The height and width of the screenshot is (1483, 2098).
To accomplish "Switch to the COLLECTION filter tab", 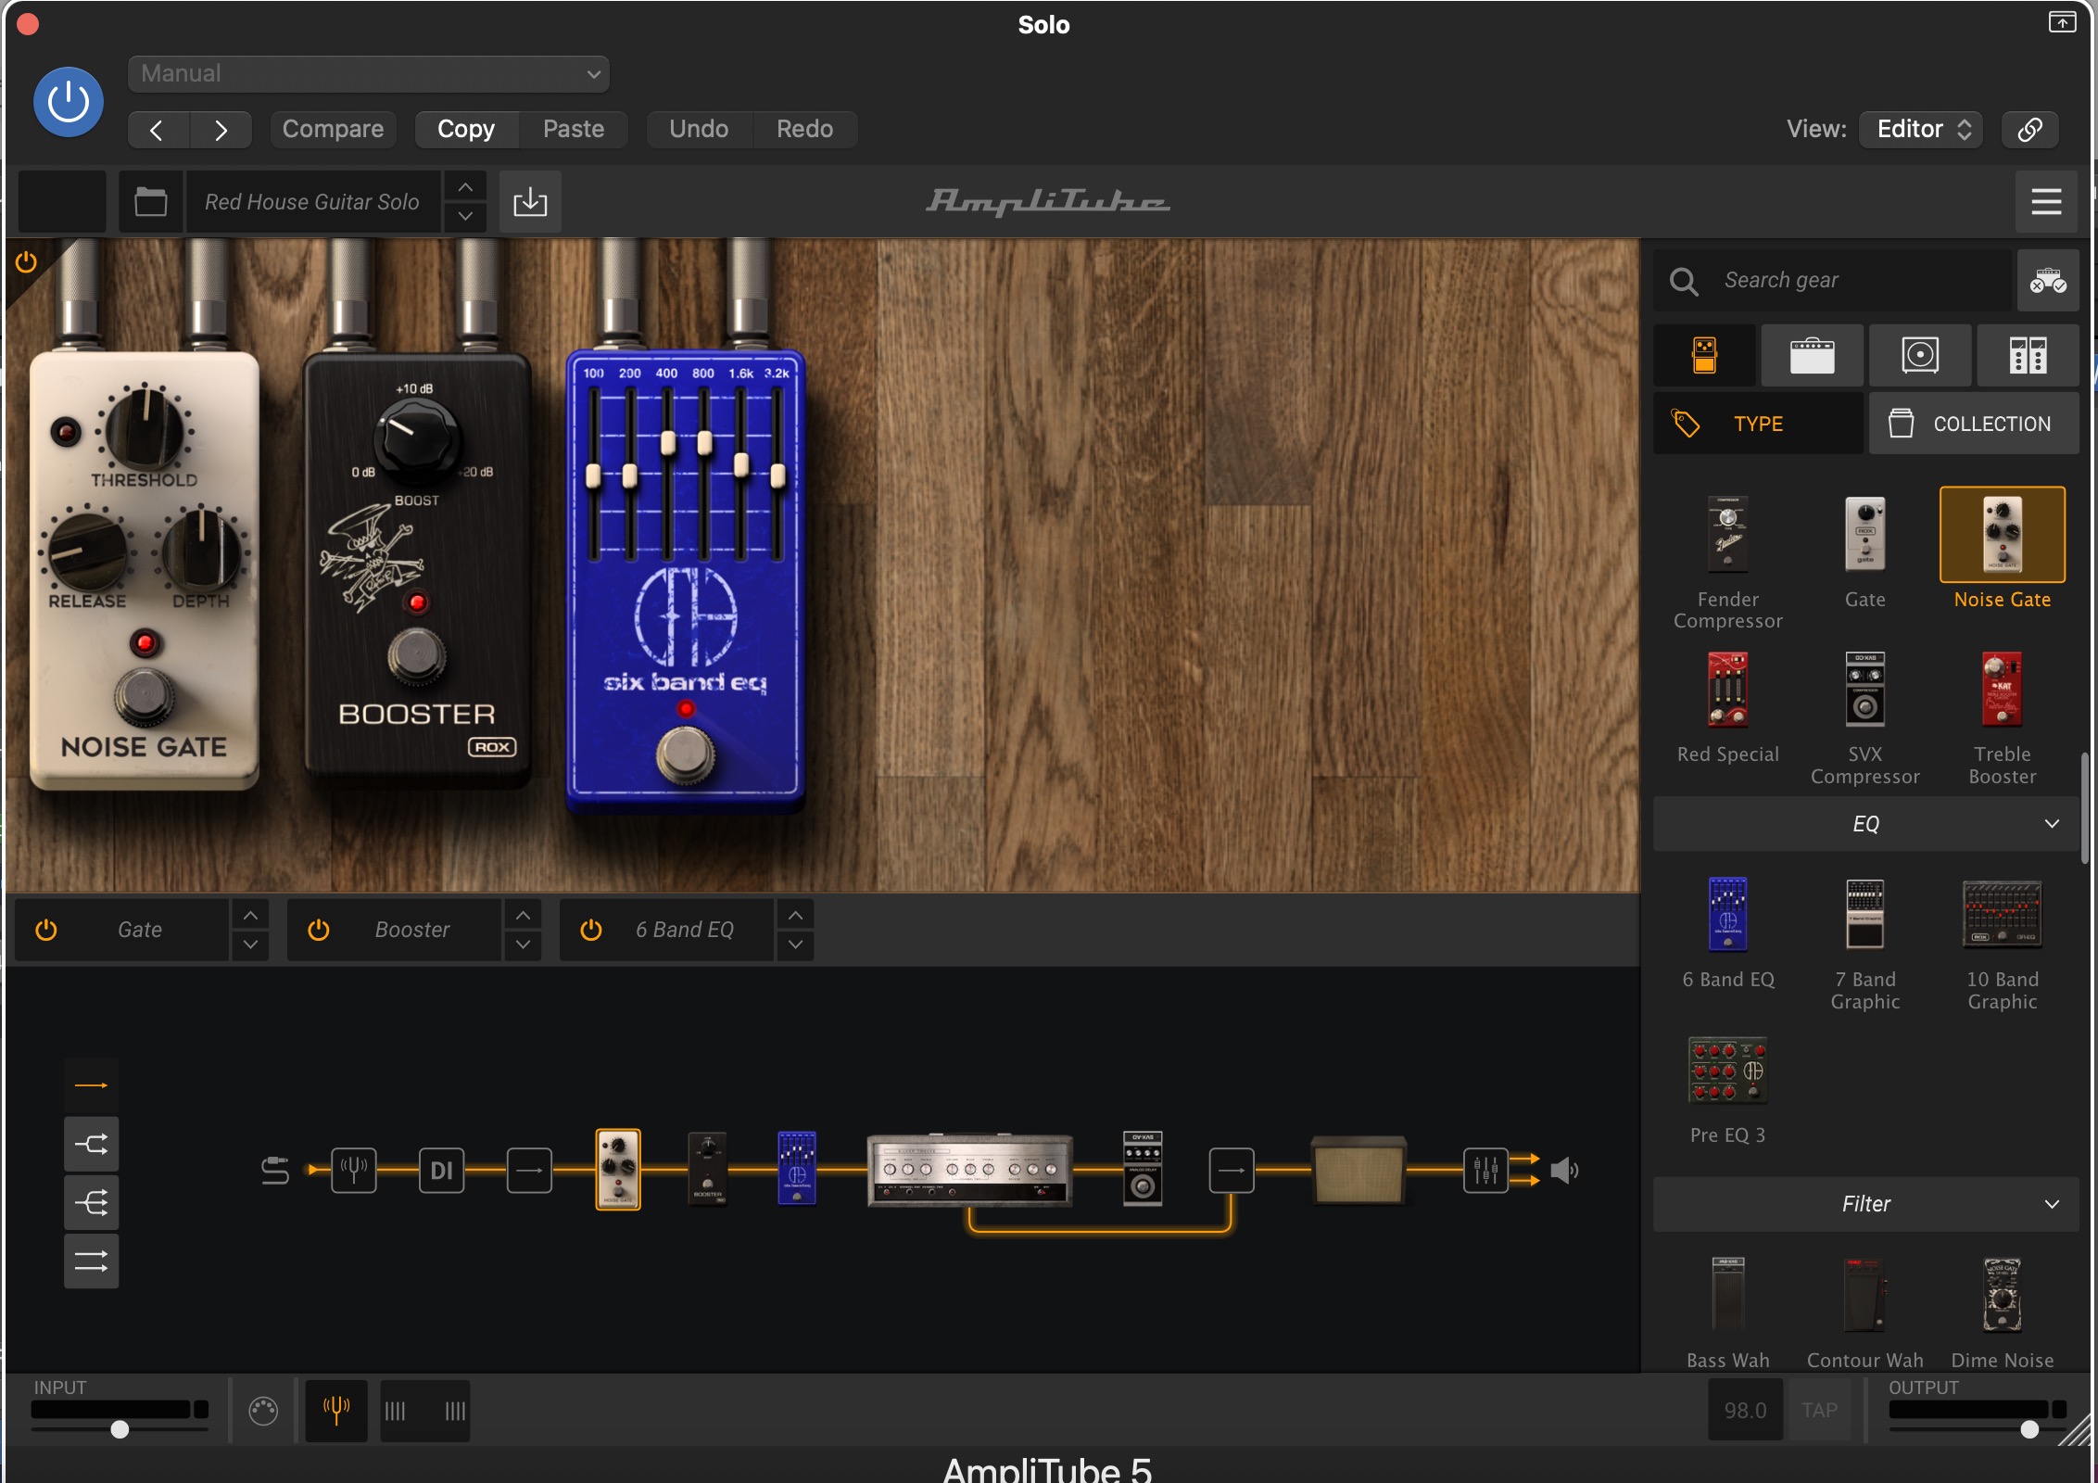I will click(x=1974, y=424).
